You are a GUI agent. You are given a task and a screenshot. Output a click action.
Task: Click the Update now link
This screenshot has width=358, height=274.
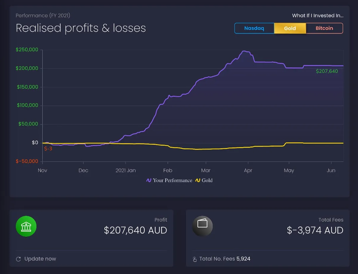[x=40, y=259]
